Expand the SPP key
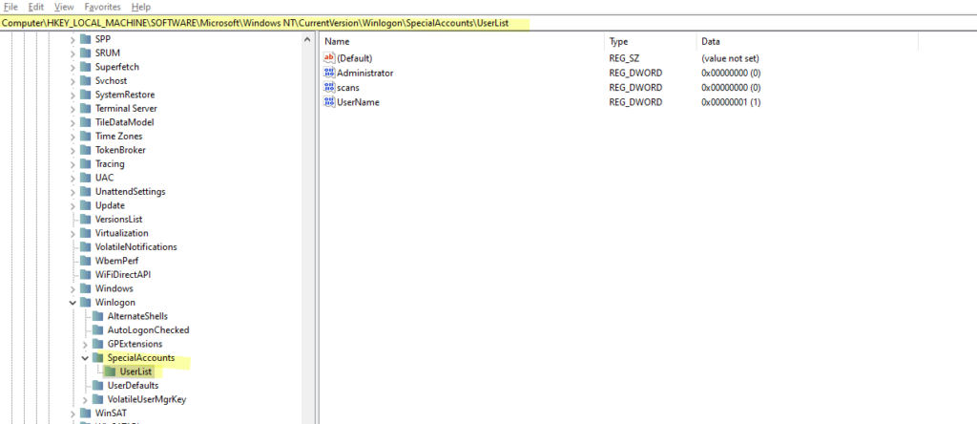The image size is (977, 424). click(x=73, y=39)
